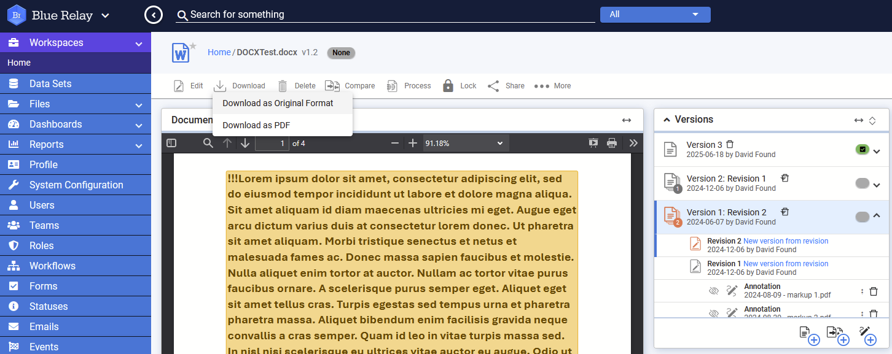This screenshot has height=354, width=892.
Task: Delete all revisions of Version 1: Revision 2
Action: pyautogui.click(x=784, y=212)
